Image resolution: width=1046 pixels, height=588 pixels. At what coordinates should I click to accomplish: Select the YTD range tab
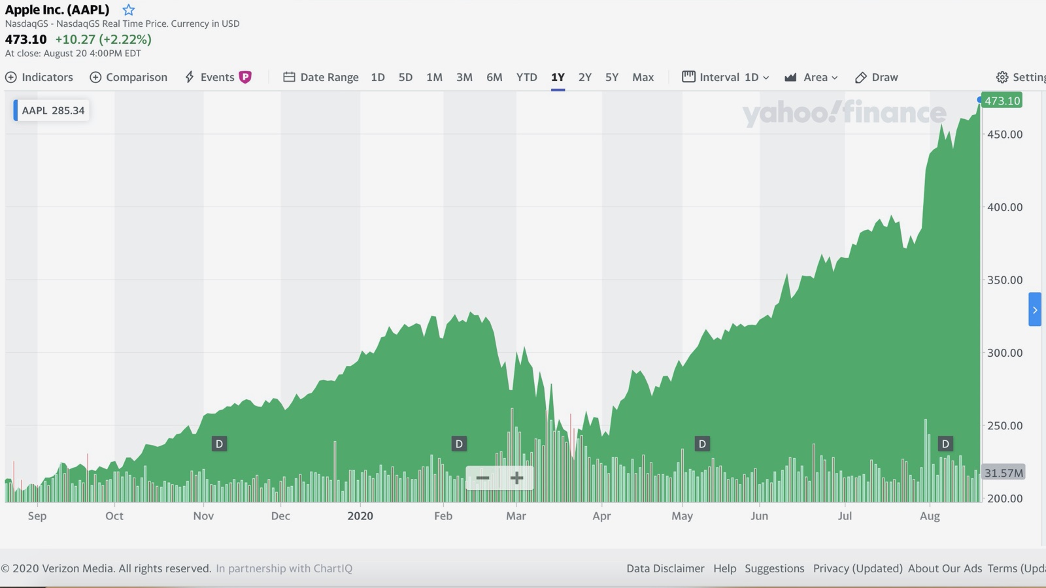(x=526, y=77)
